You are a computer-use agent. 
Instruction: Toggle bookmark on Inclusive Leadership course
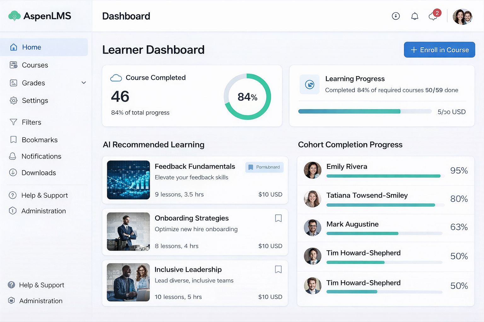pos(278,269)
